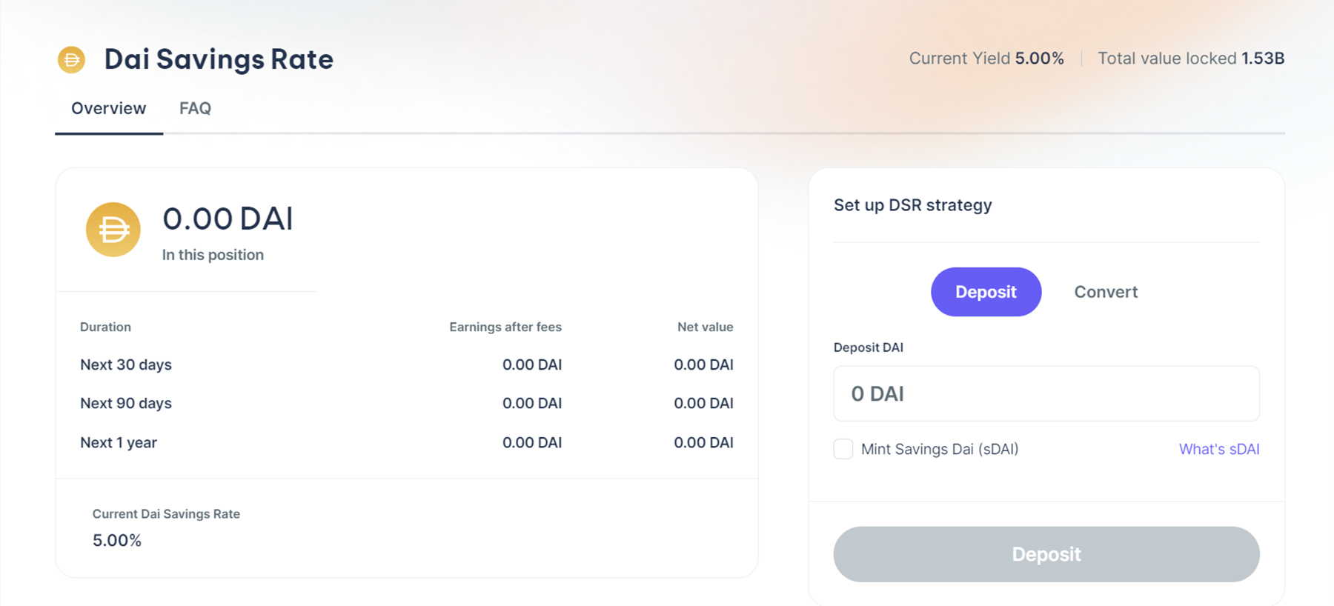This screenshot has width=1334, height=606.
Task: Click the Deposit DAI amount input field
Action: pyautogui.click(x=1046, y=393)
